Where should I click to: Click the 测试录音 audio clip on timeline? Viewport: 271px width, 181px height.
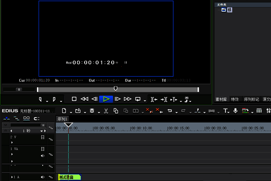click(69, 177)
